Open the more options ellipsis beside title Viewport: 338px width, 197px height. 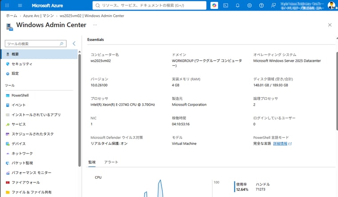pos(95,25)
